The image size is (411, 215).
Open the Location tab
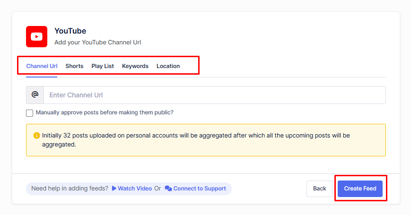click(168, 66)
